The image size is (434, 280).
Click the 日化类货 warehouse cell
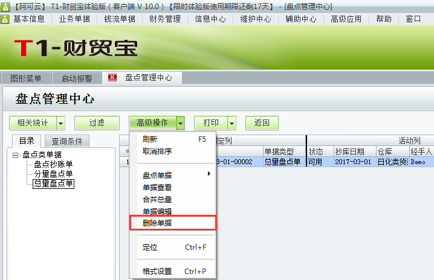click(x=392, y=162)
